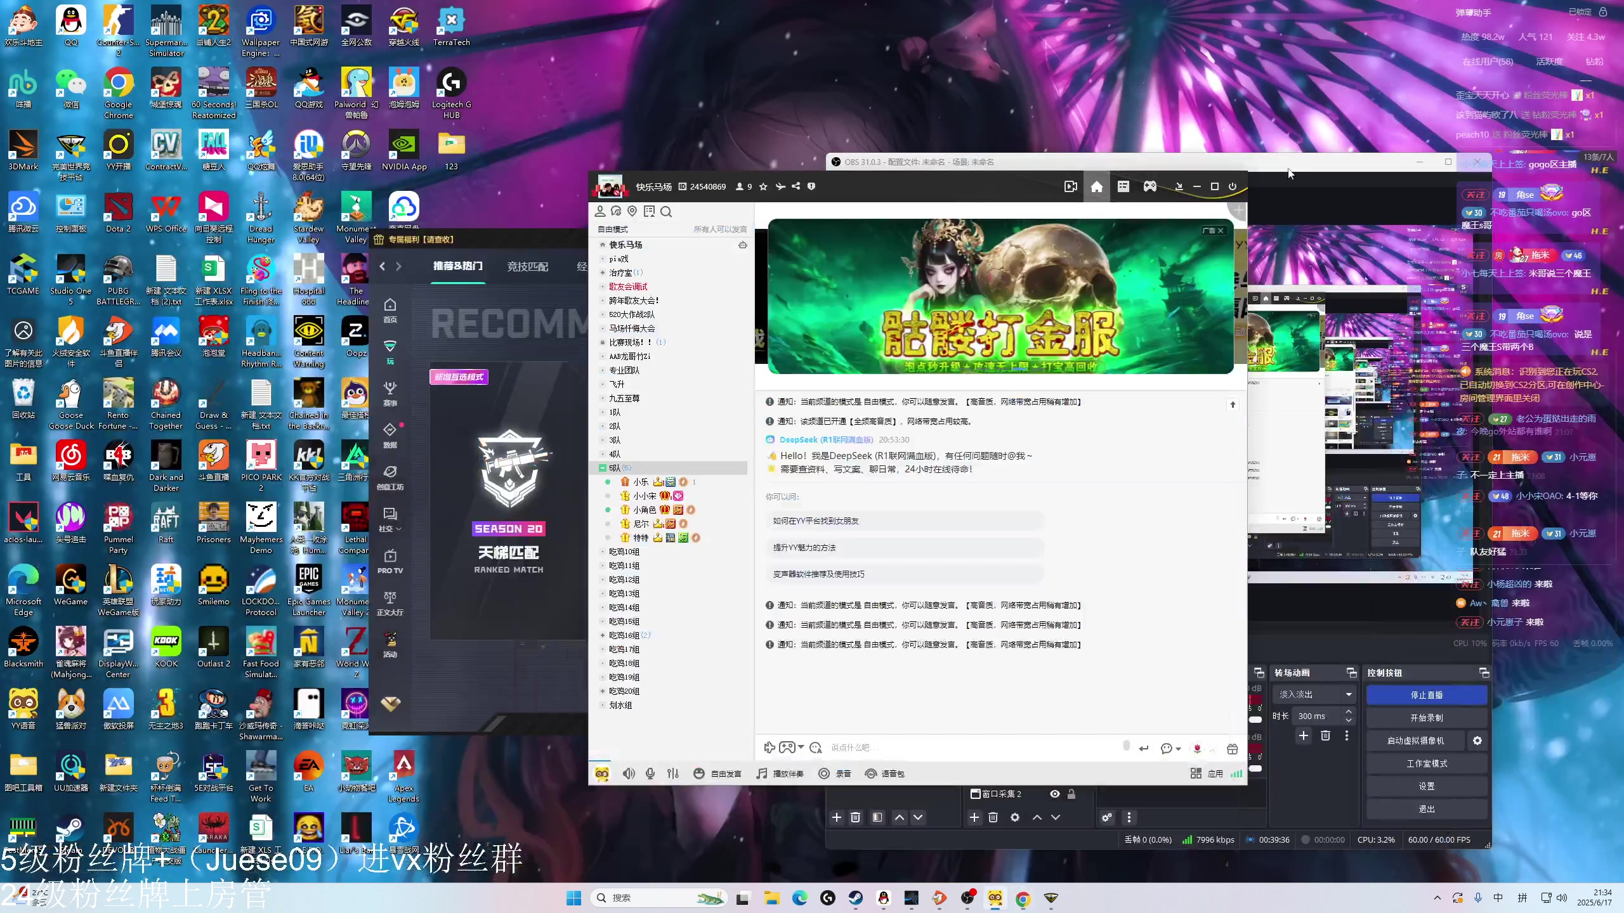1624x913 pixels.
Task: Open the 应用 apps grid in YY
Action: (1207, 774)
